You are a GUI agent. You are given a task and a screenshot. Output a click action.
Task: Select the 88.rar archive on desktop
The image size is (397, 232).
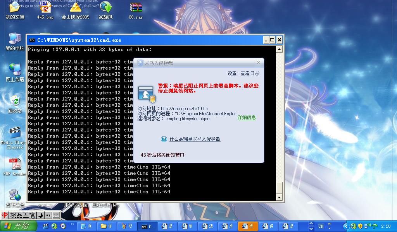[x=136, y=10]
